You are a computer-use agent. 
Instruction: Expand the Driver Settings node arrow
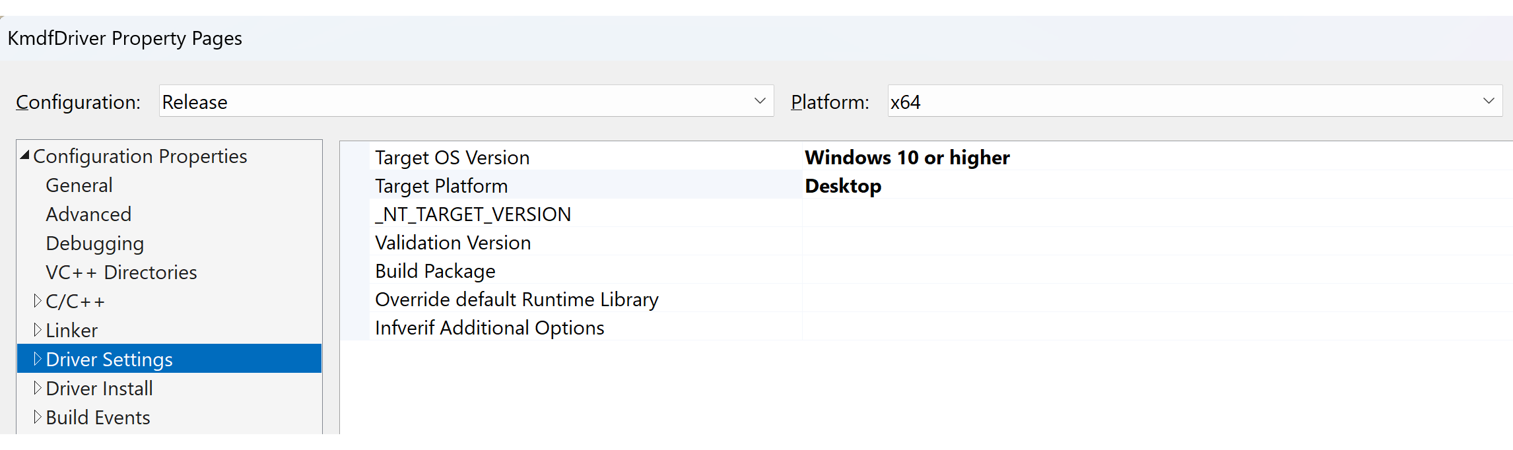(x=38, y=359)
